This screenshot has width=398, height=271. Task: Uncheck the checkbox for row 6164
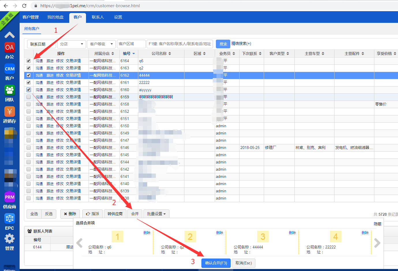click(29, 61)
